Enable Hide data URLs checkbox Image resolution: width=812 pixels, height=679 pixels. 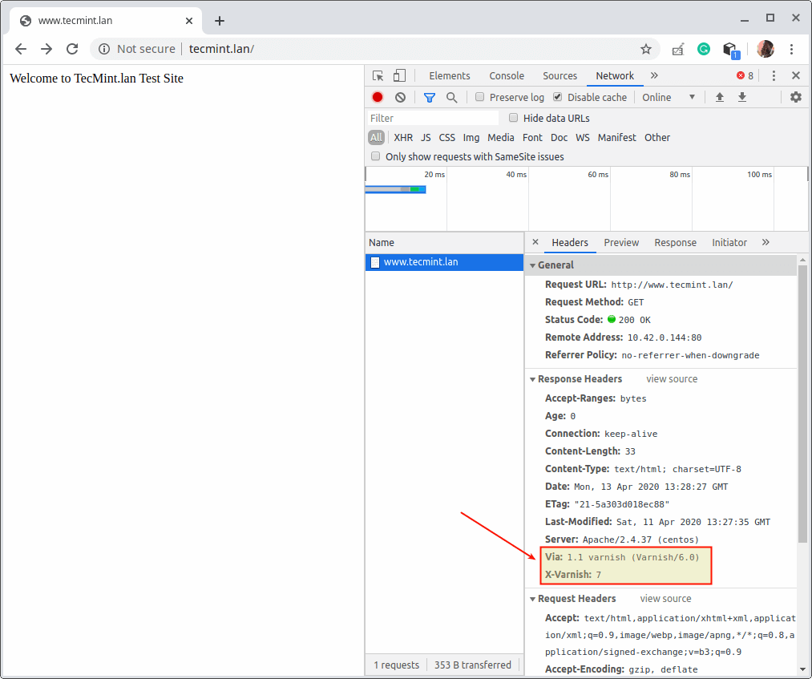[513, 118]
